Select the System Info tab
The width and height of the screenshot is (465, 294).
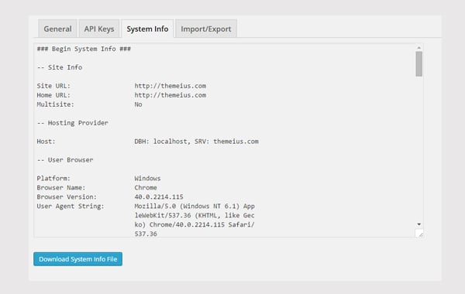point(147,29)
